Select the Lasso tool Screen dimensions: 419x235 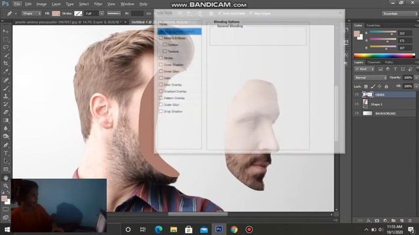point(6,48)
